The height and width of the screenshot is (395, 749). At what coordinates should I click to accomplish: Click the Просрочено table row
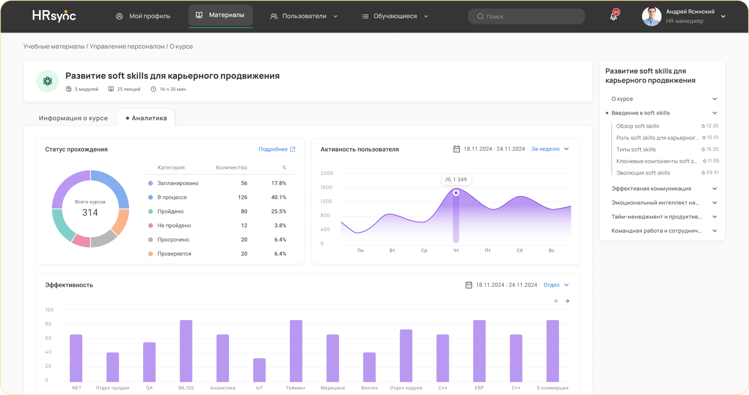221,240
